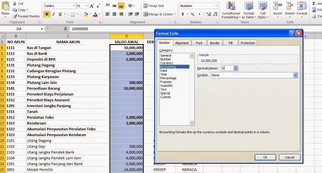This screenshot has height=173, width=322.
Task: Toggle Bold formatting off
Action: (47, 14)
